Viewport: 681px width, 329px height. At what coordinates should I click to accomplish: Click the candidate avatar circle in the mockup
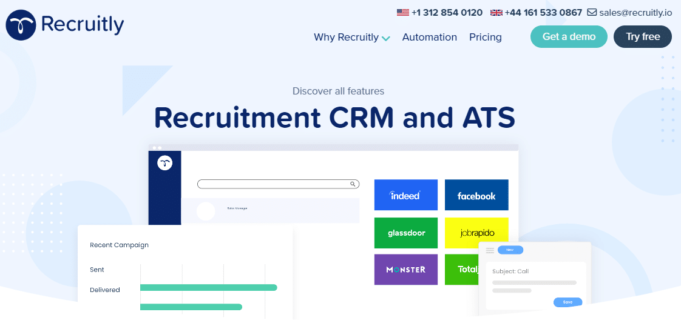[x=206, y=211]
